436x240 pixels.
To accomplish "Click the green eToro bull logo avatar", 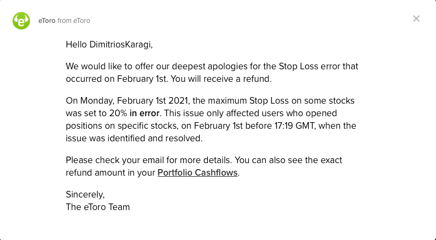I will coord(21,21).
